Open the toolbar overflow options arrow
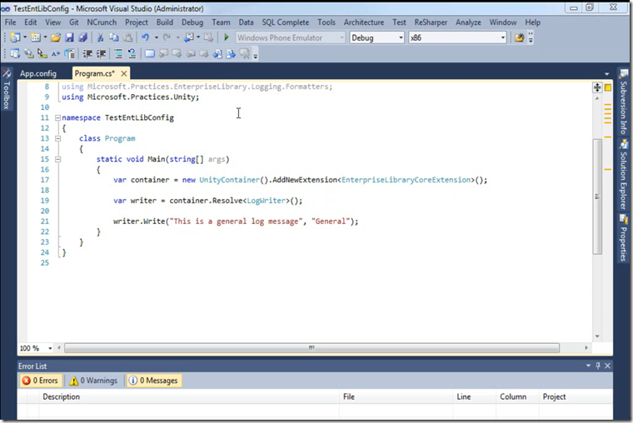The width and height of the screenshot is (633, 423). click(531, 37)
